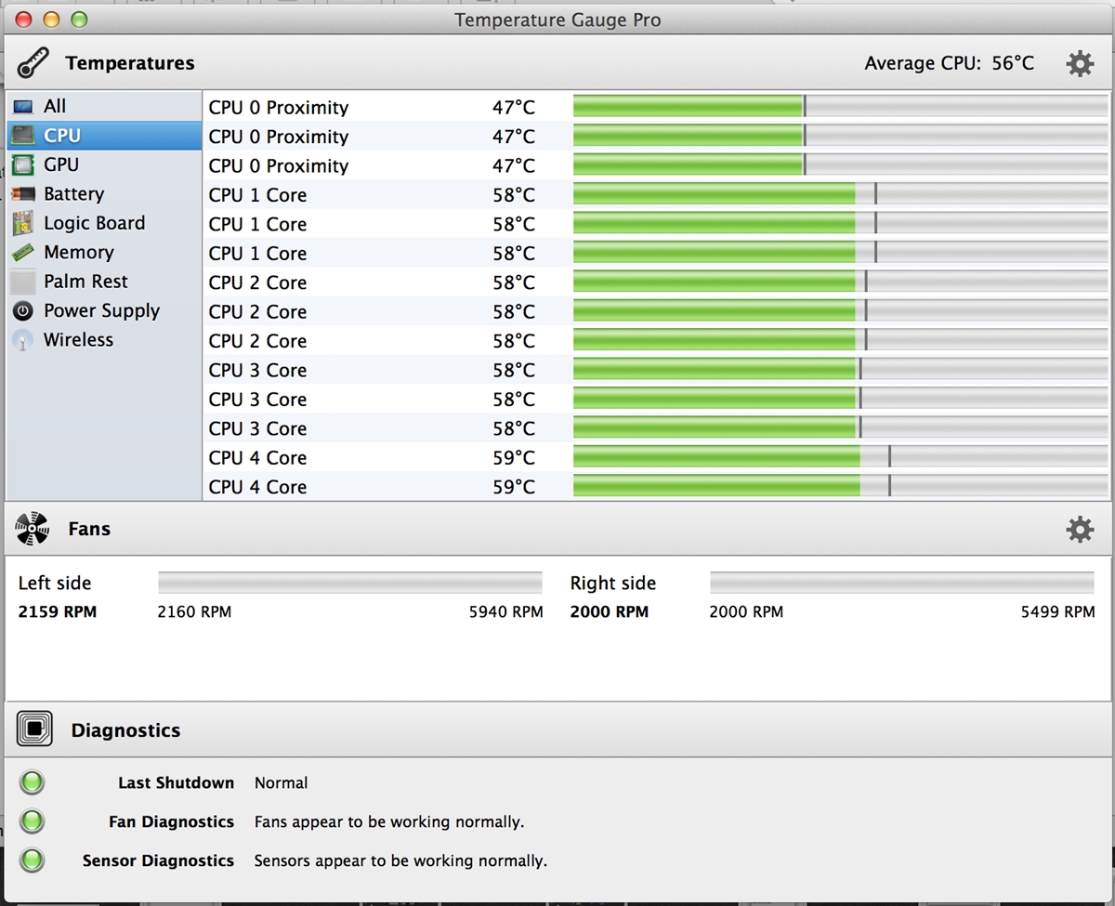Click the GPU card icon in sidebar
Image resolution: width=1115 pixels, height=906 pixels.
[23, 164]
